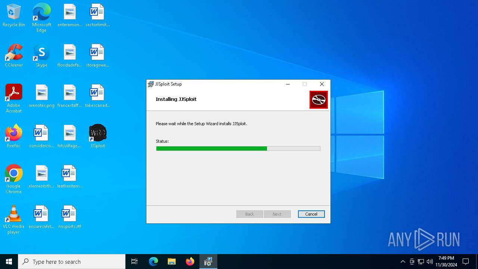The image size is (478, 269).
Task: Open the volume control tray icon
Action: [x=430, y=262]
